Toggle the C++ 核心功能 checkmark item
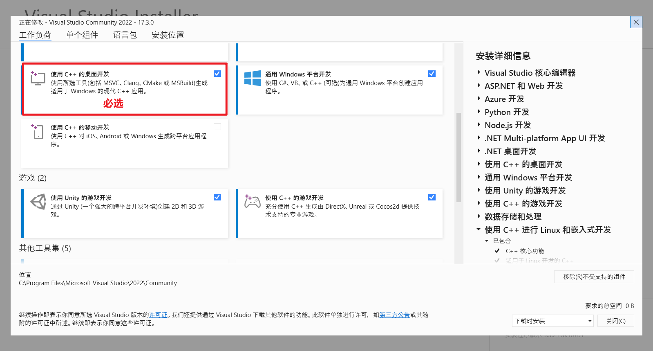This screenshot has width=653, height=351. pyautogui.click(x=497, y=251)
